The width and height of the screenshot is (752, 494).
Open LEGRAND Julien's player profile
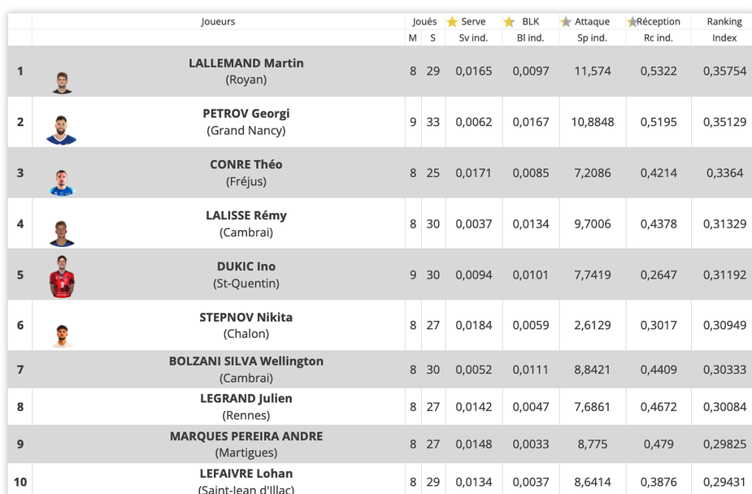246,399
